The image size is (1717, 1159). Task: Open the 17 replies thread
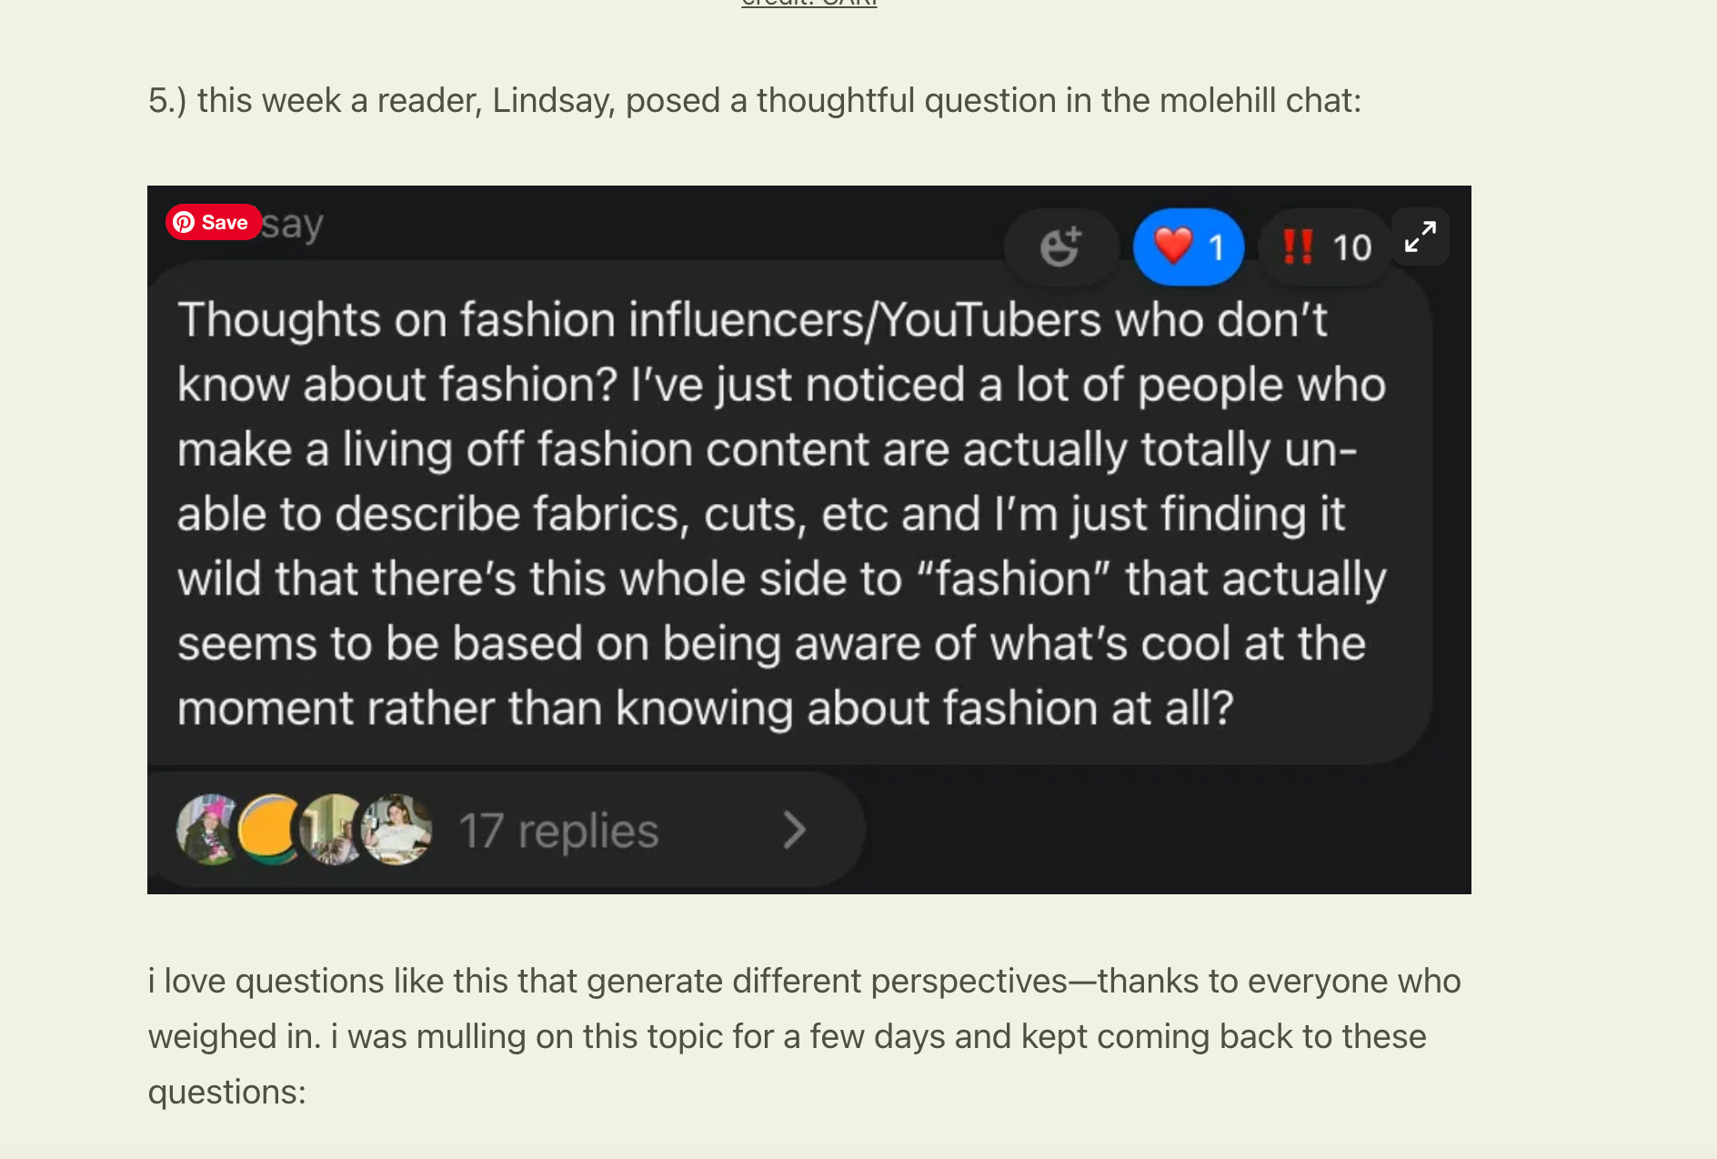558,831
